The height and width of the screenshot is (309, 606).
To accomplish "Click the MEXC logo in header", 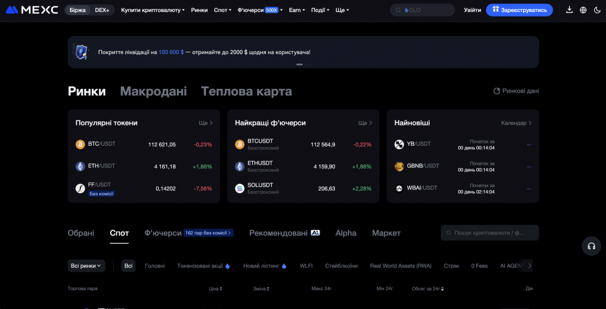I will point(32,10).
